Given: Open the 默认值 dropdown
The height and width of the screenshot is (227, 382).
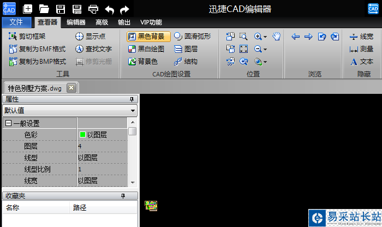Looking at the screenshot, I should tap(70, 111).
